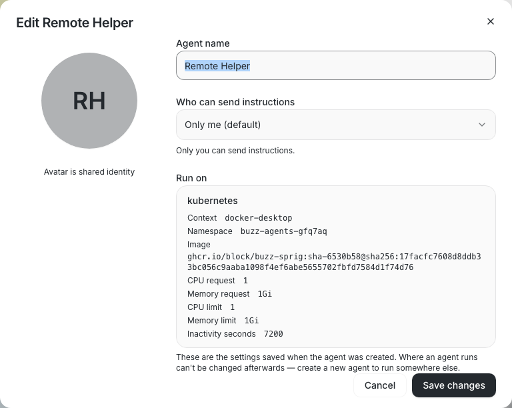Click the RH avatar circle
Screen dimensions: 512x408
coord(89,101)
